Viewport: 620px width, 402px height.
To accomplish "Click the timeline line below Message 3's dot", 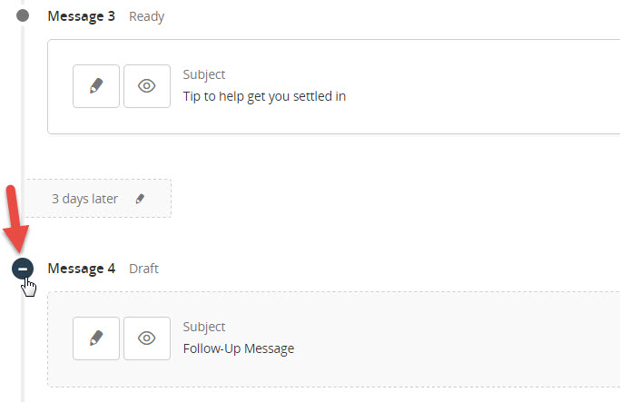I will pos(24,91).
